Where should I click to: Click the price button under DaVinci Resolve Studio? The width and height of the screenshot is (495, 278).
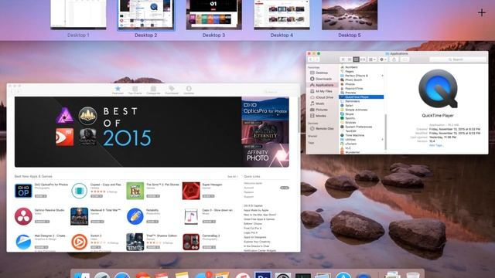[x=42, y=222]
